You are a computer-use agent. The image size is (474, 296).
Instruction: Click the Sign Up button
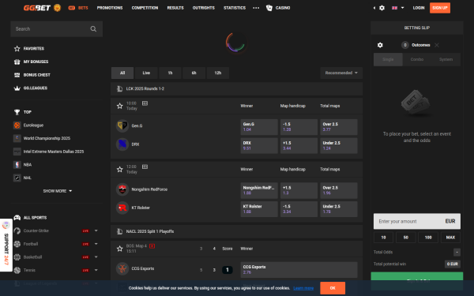440,8
